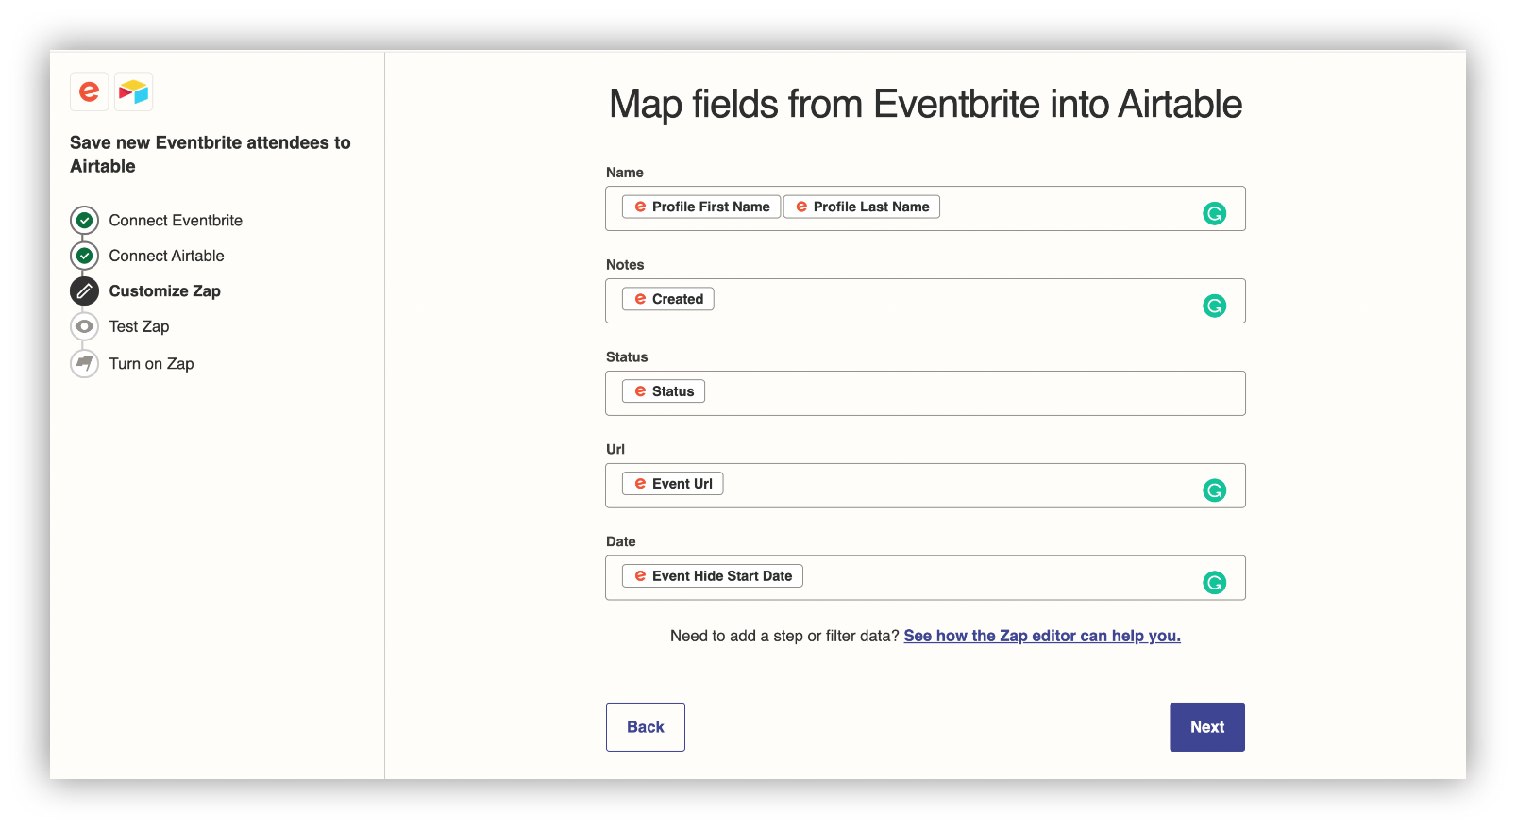Click the 'Name' field label
Screen dimensions: 1516x829
coord(625,173)
